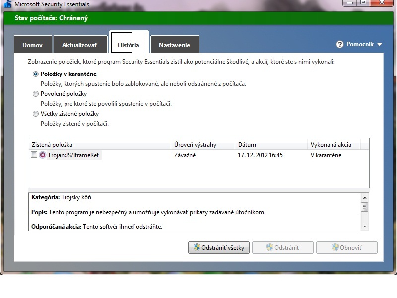The width and height of the screenshot is (397, 298).
Task: Open the Nastavenie tab
Action: click(174, 45)
